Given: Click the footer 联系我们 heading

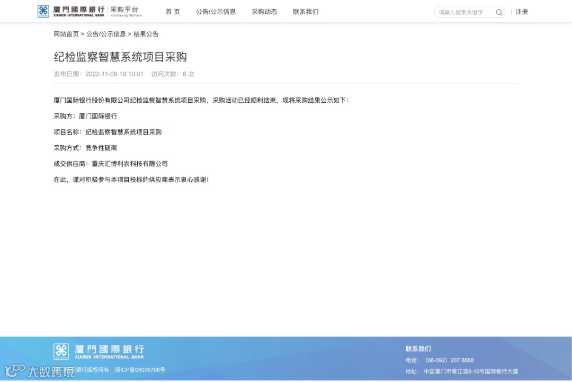Looking at the screenshot, I should point(418,349).
